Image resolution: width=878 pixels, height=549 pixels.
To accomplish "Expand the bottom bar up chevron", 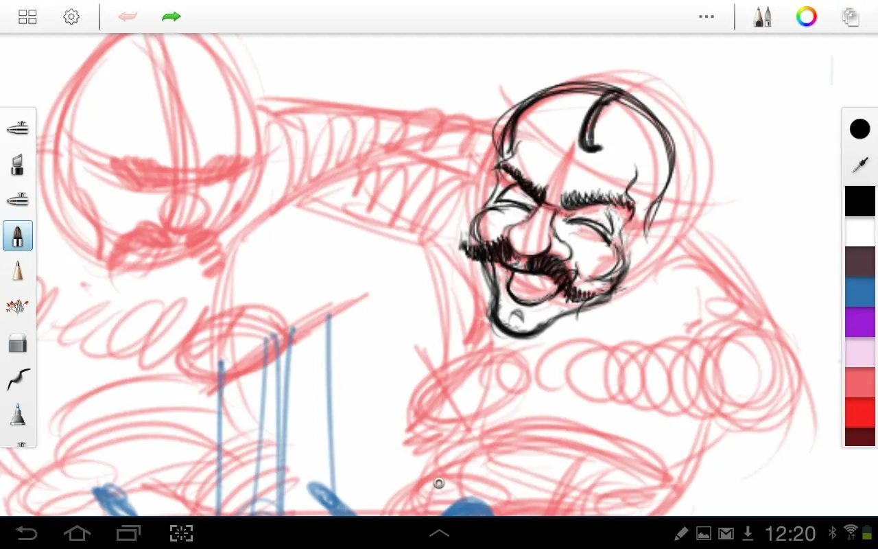I will 439,533.
